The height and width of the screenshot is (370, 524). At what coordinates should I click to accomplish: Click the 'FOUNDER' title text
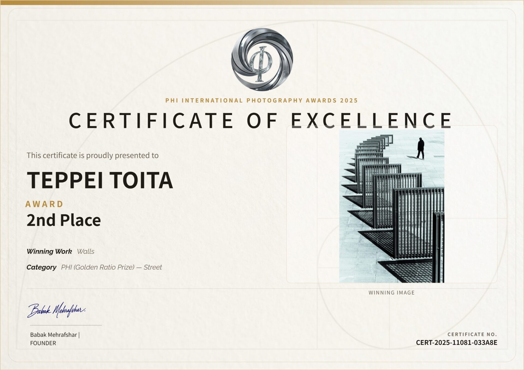(43, 343)
